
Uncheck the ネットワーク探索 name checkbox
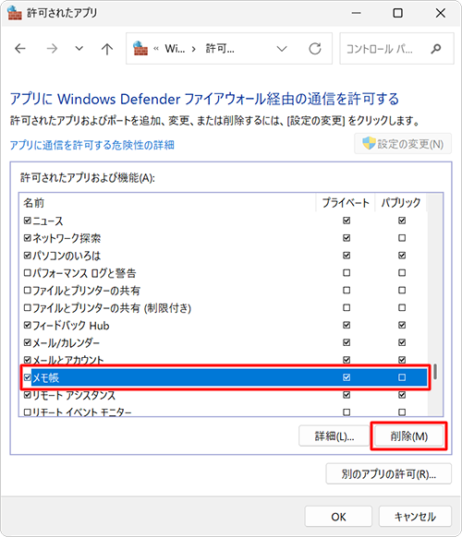[x=28, y=238]
